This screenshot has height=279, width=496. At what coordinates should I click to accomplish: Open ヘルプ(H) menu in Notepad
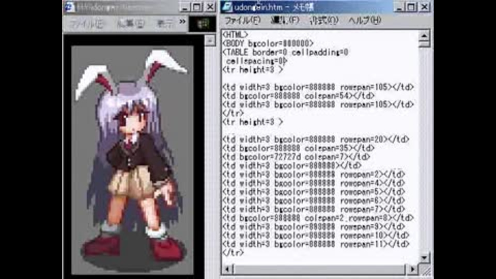364,21
